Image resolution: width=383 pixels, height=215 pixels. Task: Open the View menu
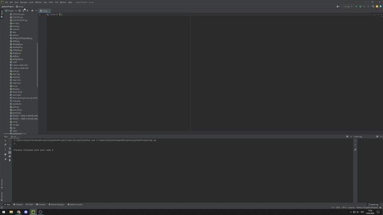pos(16,2)
